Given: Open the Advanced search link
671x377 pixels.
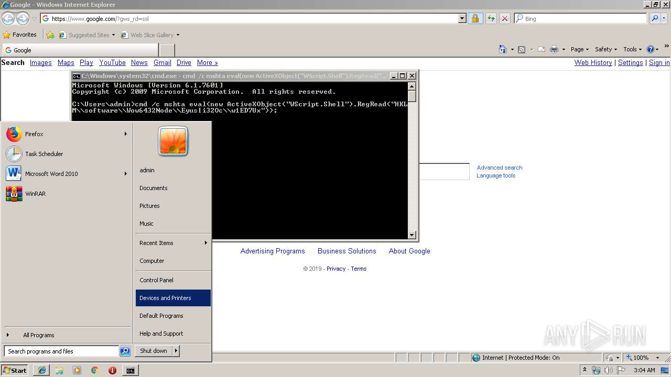Looking at the screenshot, I should click(x=500, y=168).
